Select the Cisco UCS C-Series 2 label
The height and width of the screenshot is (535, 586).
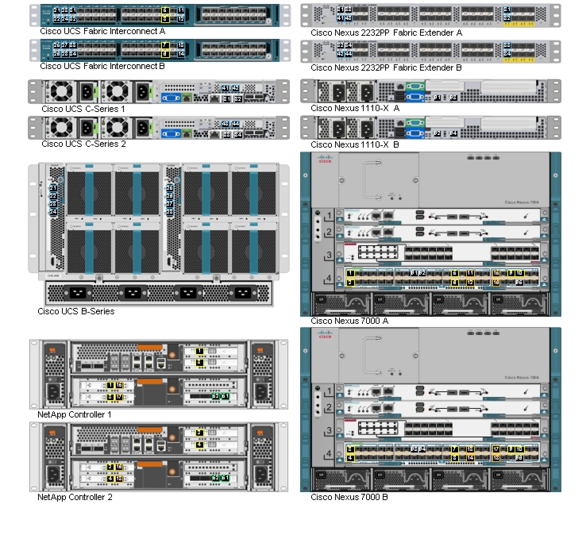pos(83,144)
